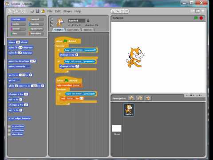This screenshot has height=160, width=213.
Task: Open the go to target dropdown in palette
Action: click(18, 80)
